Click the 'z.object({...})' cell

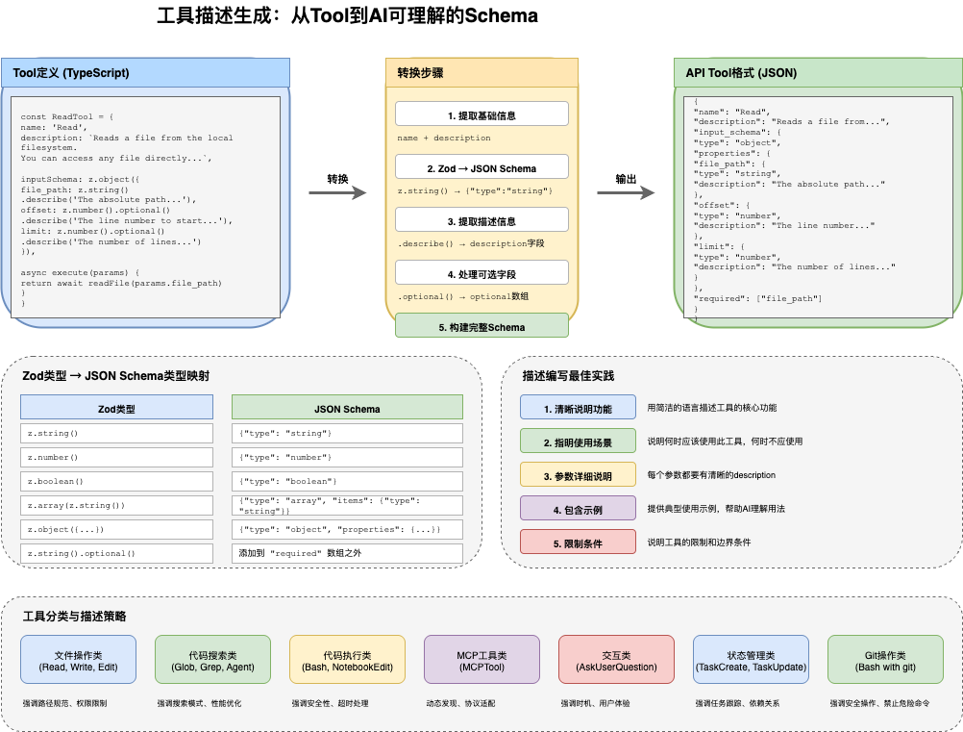[x=116, y=529]
